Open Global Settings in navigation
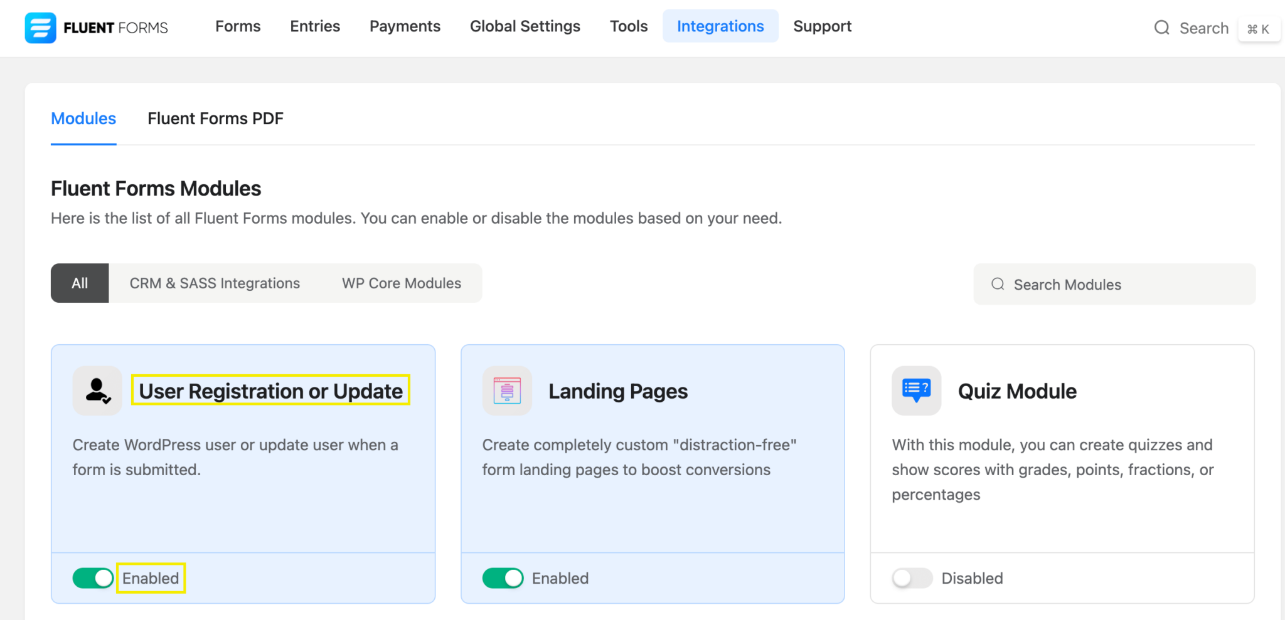1285x620 pixels. pos(525,26)
